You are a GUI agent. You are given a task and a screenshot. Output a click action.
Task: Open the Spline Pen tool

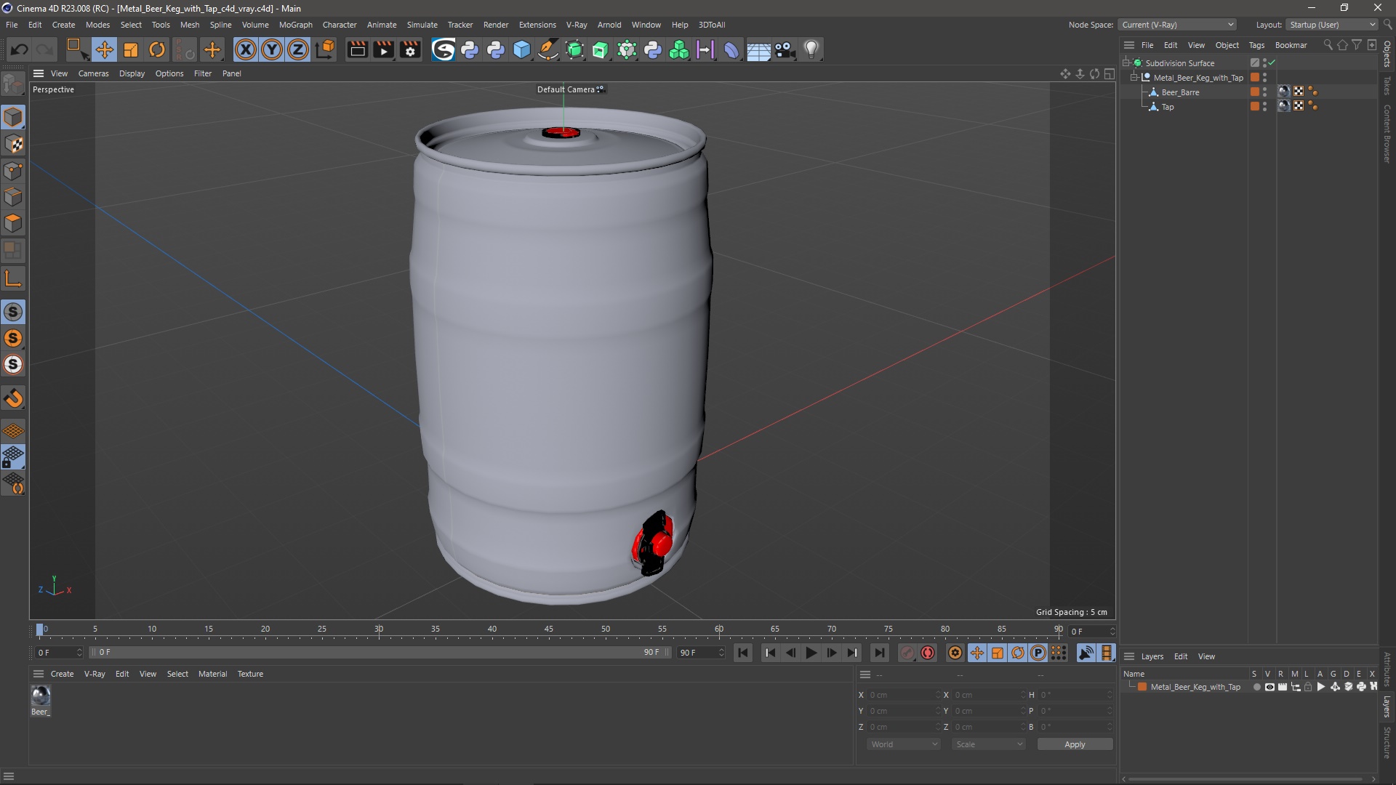[548, 49]
